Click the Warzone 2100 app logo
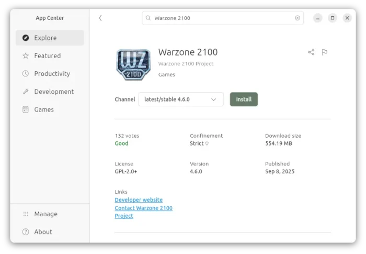 [133, 64]
